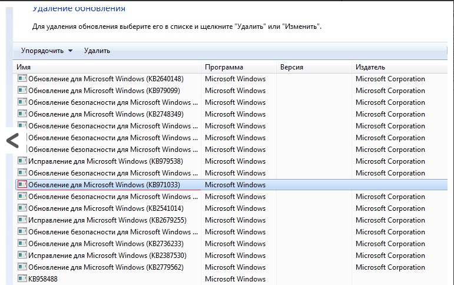454x285 pixels.
Task: Click the left arrow to go back
Action: coord(12,140)
